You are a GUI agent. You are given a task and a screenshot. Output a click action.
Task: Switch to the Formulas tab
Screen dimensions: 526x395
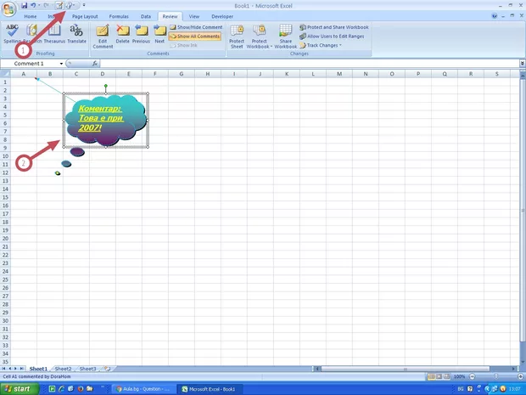pyautogui.click(x=119, y=16)
